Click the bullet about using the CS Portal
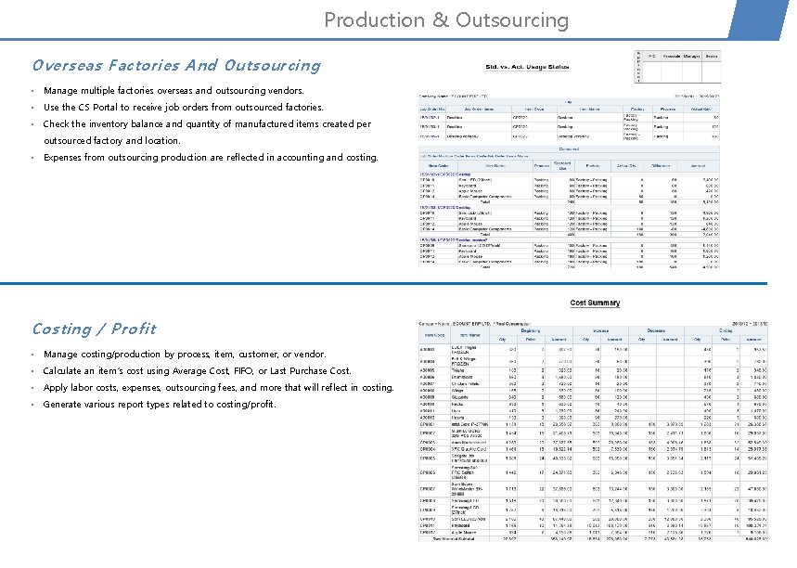The width and height of the screenshot is (797, 568). tap(183, 108)
